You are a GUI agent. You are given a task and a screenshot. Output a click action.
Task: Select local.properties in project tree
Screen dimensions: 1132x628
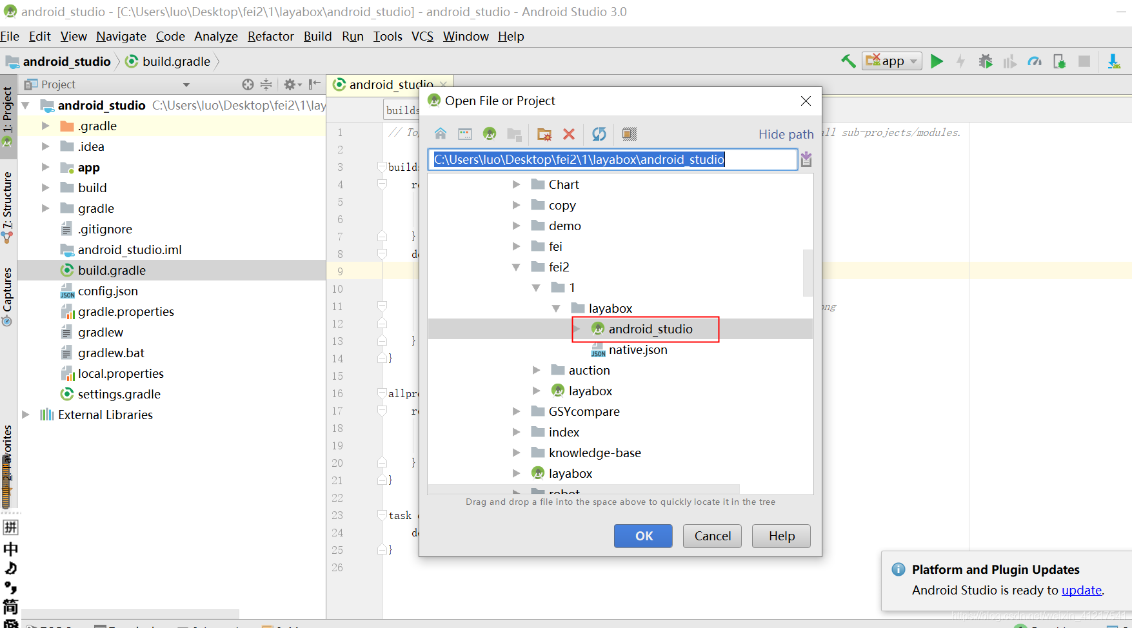click(112, 373)
